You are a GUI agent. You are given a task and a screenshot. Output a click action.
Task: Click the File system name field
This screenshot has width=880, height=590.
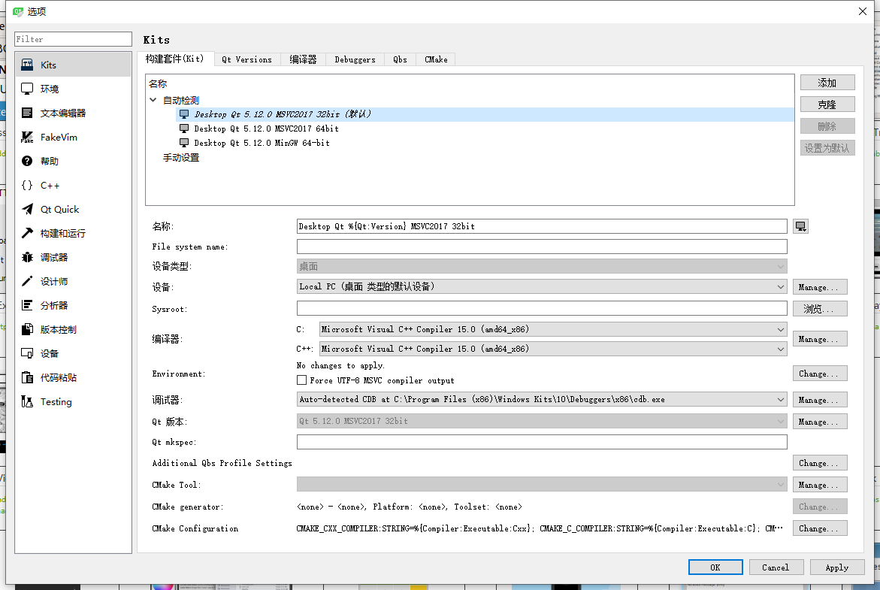pos(542,247)
